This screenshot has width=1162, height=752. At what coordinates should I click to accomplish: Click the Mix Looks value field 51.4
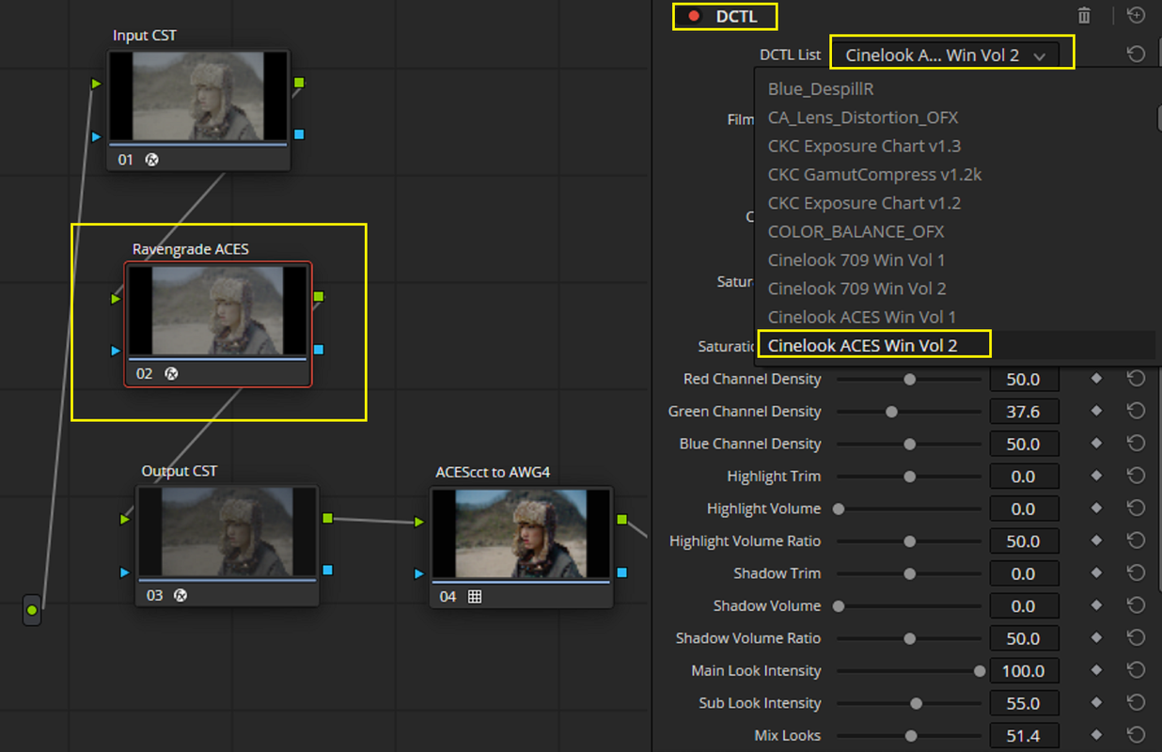pyautogui.click(x=1025, y=735)
